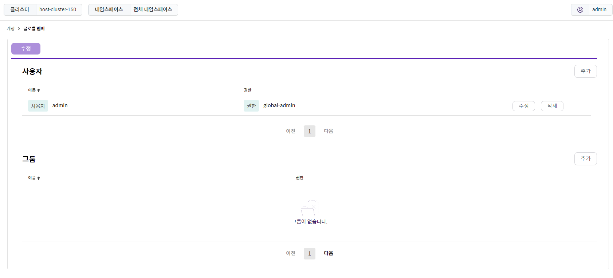Click the 사용자 section heading

(32, 72)
